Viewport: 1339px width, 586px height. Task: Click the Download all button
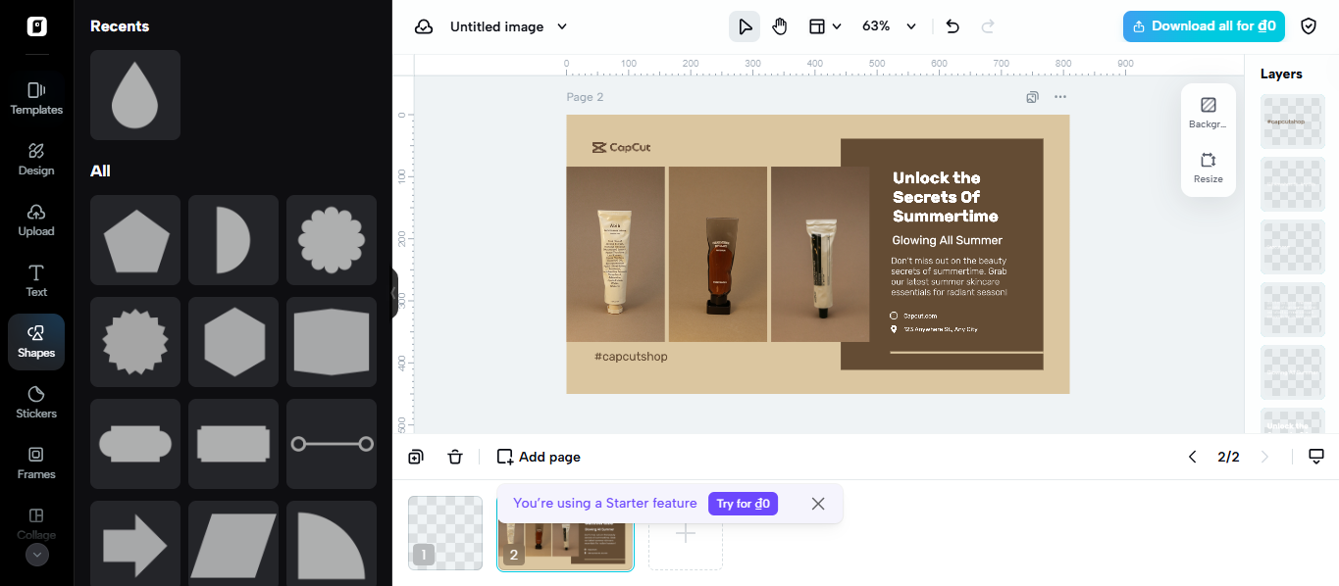click(x=1204, y=26)
